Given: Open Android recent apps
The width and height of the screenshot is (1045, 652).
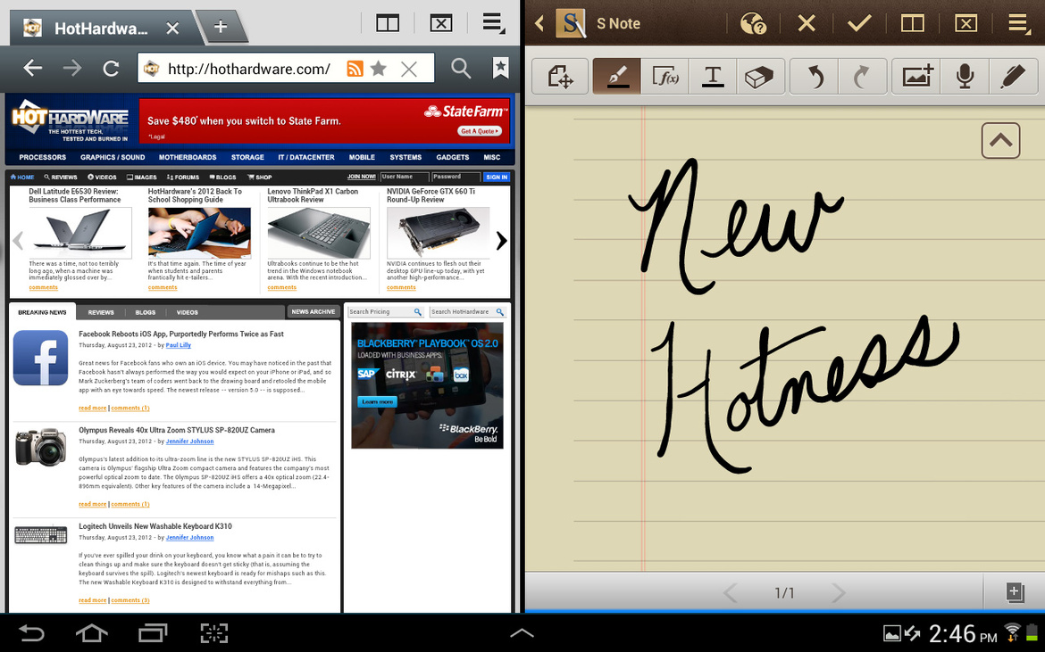Looking at the screenshot, I should 153,632.
